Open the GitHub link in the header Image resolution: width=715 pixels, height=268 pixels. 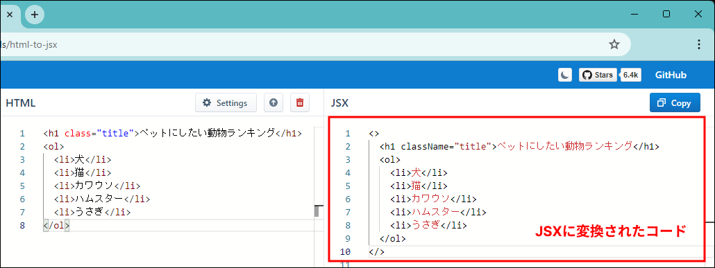[x=671, y=75]
